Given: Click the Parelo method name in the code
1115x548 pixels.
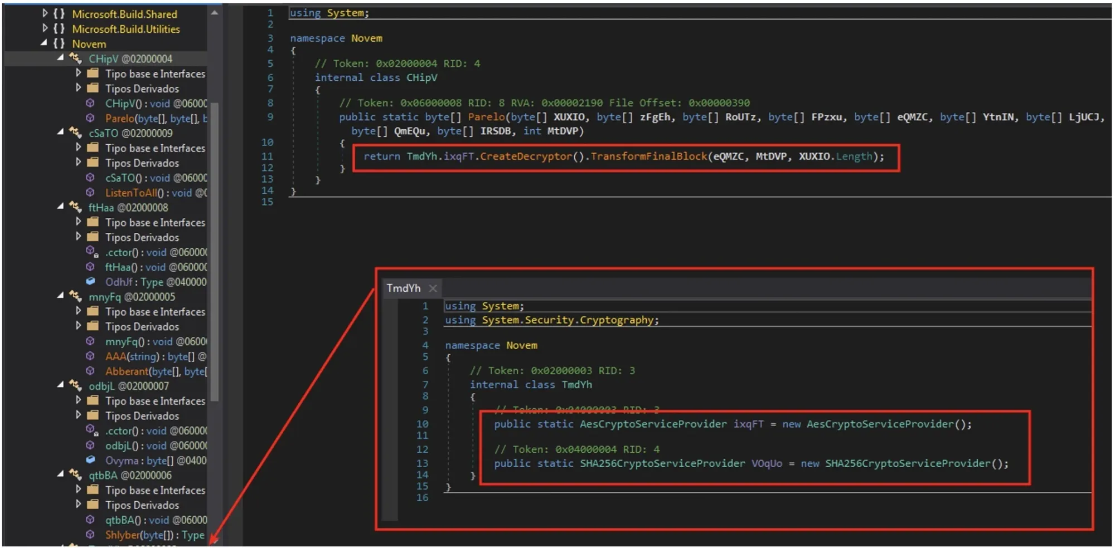Looking at the screenshot, I should tap(486, 117).
